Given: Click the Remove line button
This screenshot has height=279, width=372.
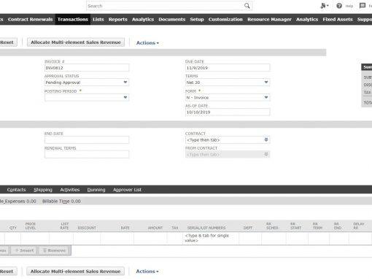Looking at the screenshot, I should [x=55, y=251].
